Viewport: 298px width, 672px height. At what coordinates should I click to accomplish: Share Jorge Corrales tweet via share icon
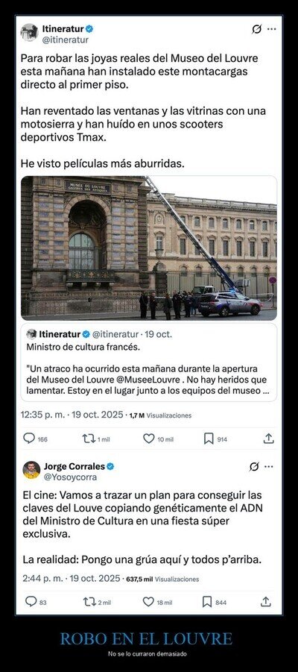tap(265, 601)
